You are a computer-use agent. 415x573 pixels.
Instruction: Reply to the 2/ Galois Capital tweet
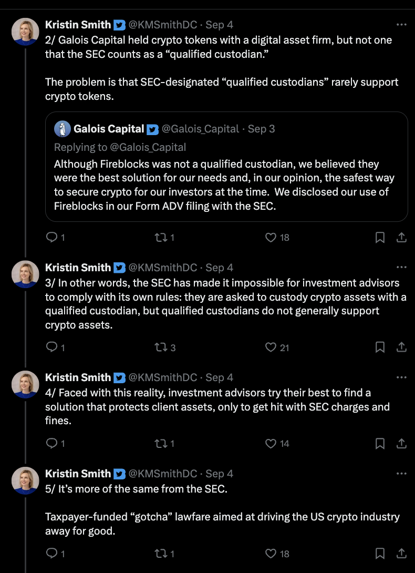(51, 238)
